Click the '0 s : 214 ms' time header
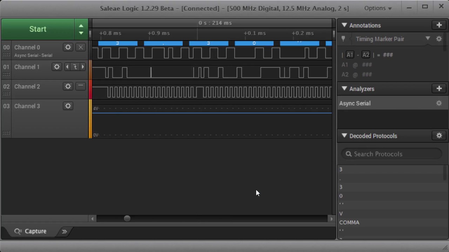 [x=215, y=23]
